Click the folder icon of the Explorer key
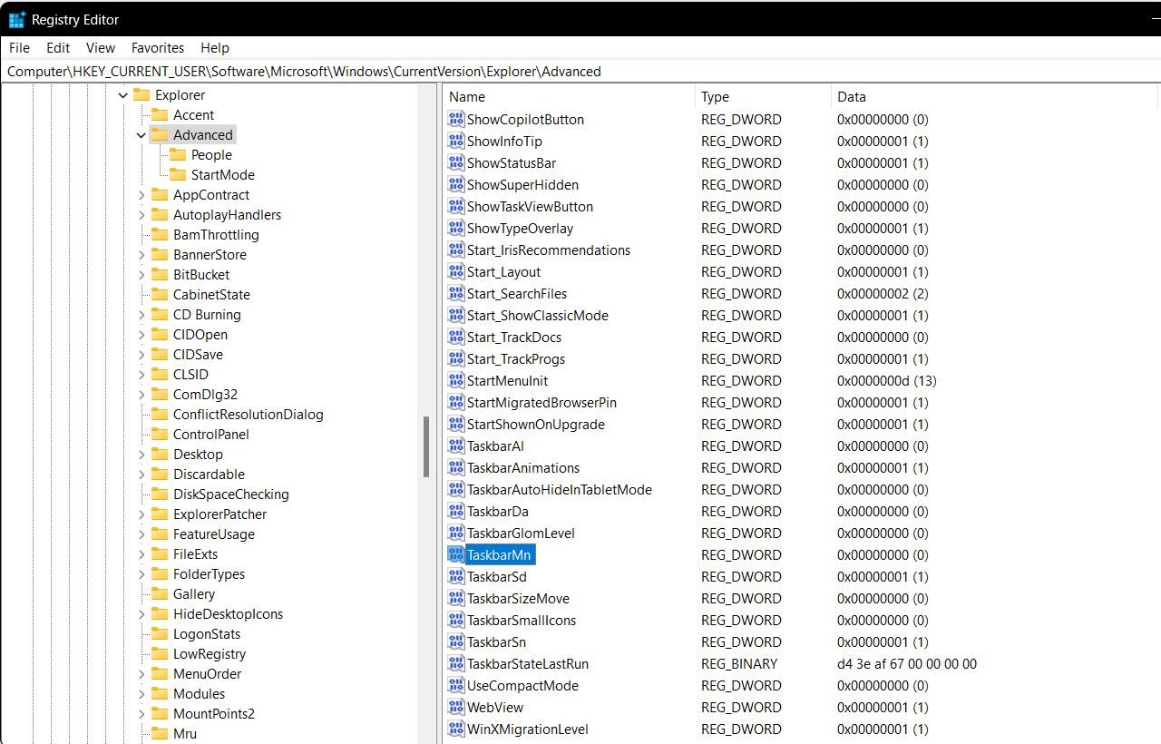Viewport: 1161px width, 744px height. coord(141,94)
